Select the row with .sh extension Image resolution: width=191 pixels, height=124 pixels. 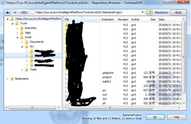coord(123,103)
